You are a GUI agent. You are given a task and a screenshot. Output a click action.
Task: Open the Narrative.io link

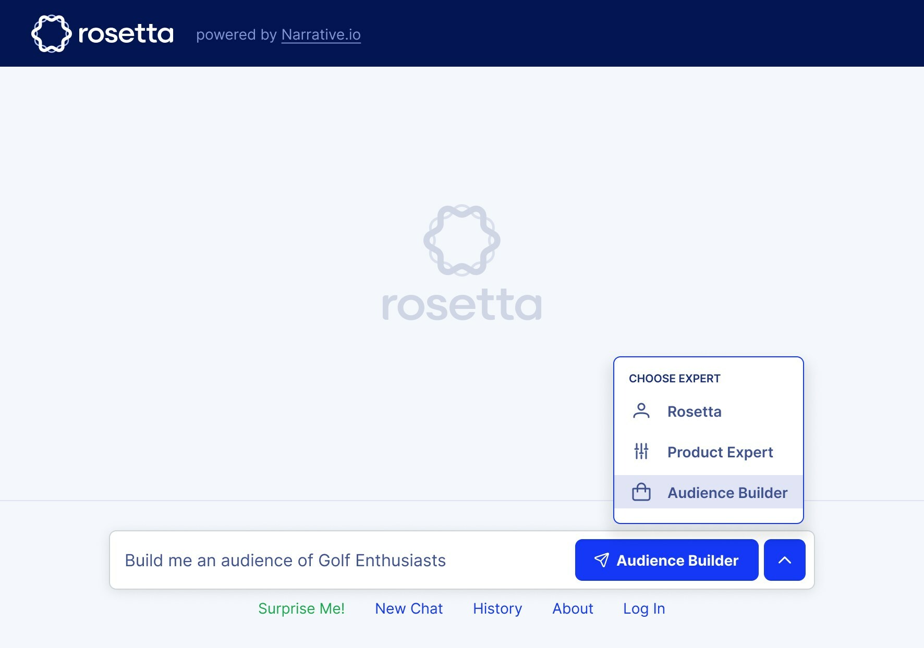(x=321, y=34)
